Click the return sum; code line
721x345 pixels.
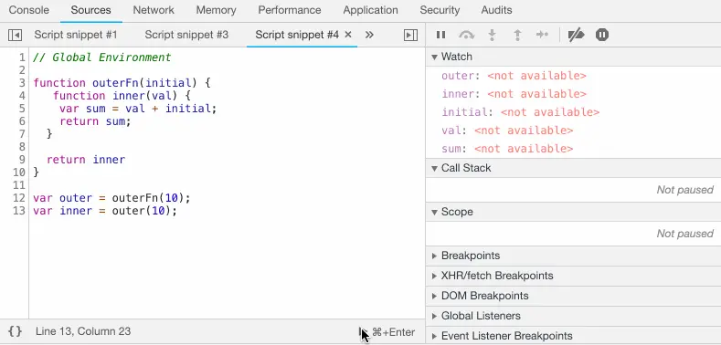(95, 121)
